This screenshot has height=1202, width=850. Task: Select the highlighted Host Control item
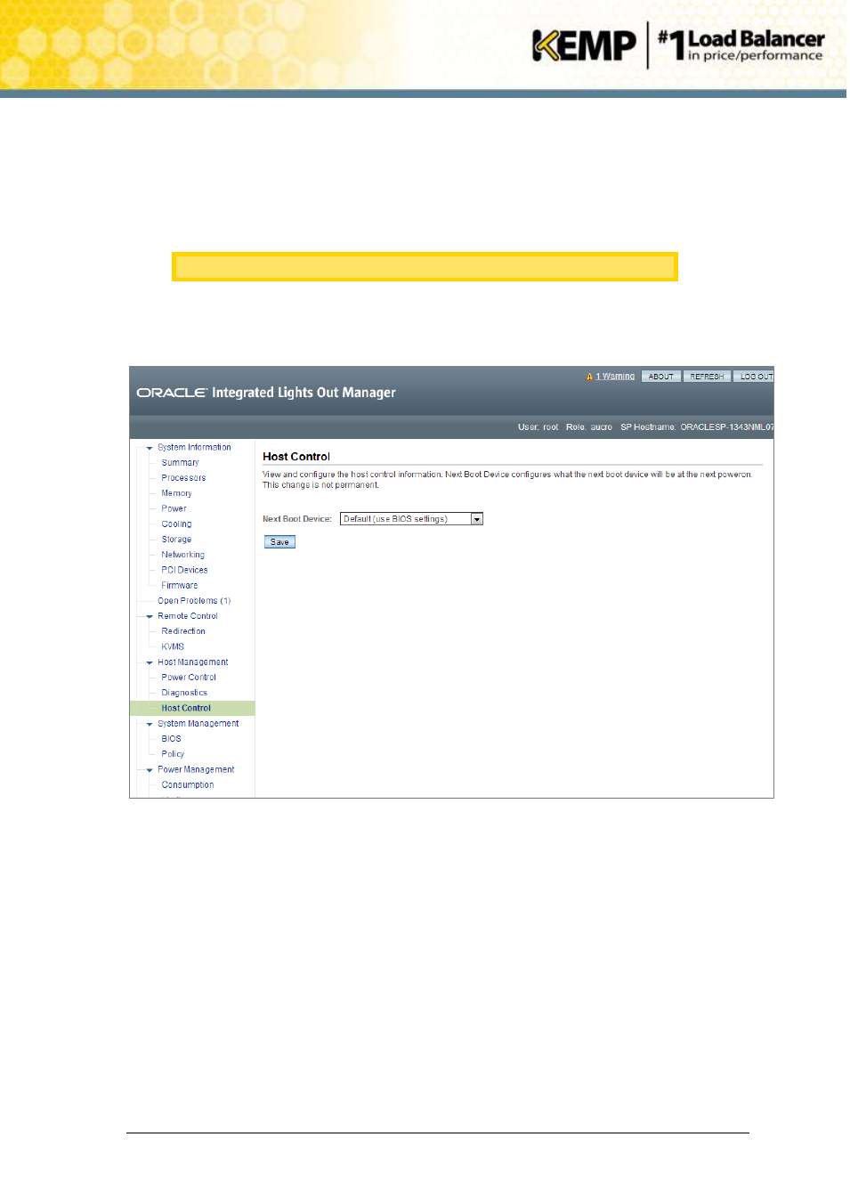(x=192, y=709)
